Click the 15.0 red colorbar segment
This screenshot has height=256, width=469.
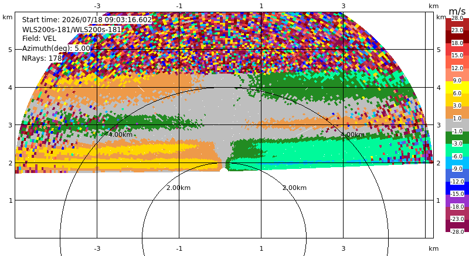(x=457, y=49)
